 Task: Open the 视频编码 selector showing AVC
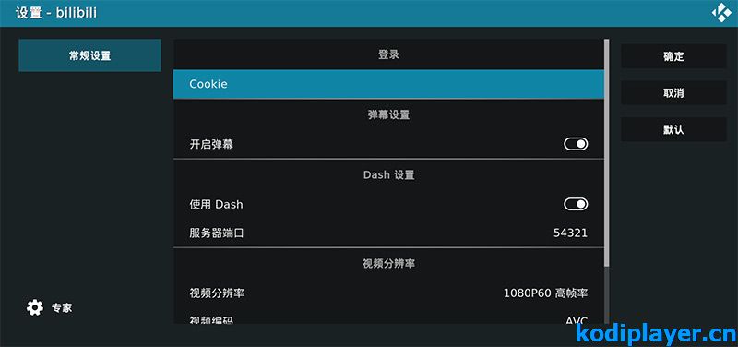point(388,317)
